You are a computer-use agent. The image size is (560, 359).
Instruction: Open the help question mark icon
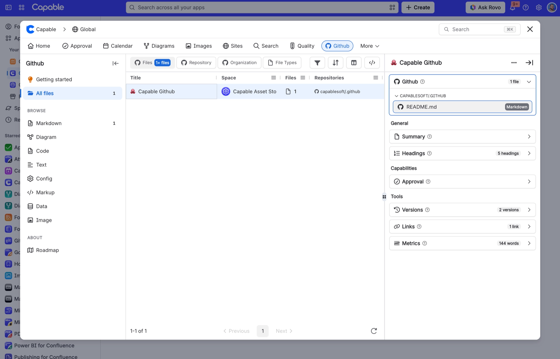[526, 8]
